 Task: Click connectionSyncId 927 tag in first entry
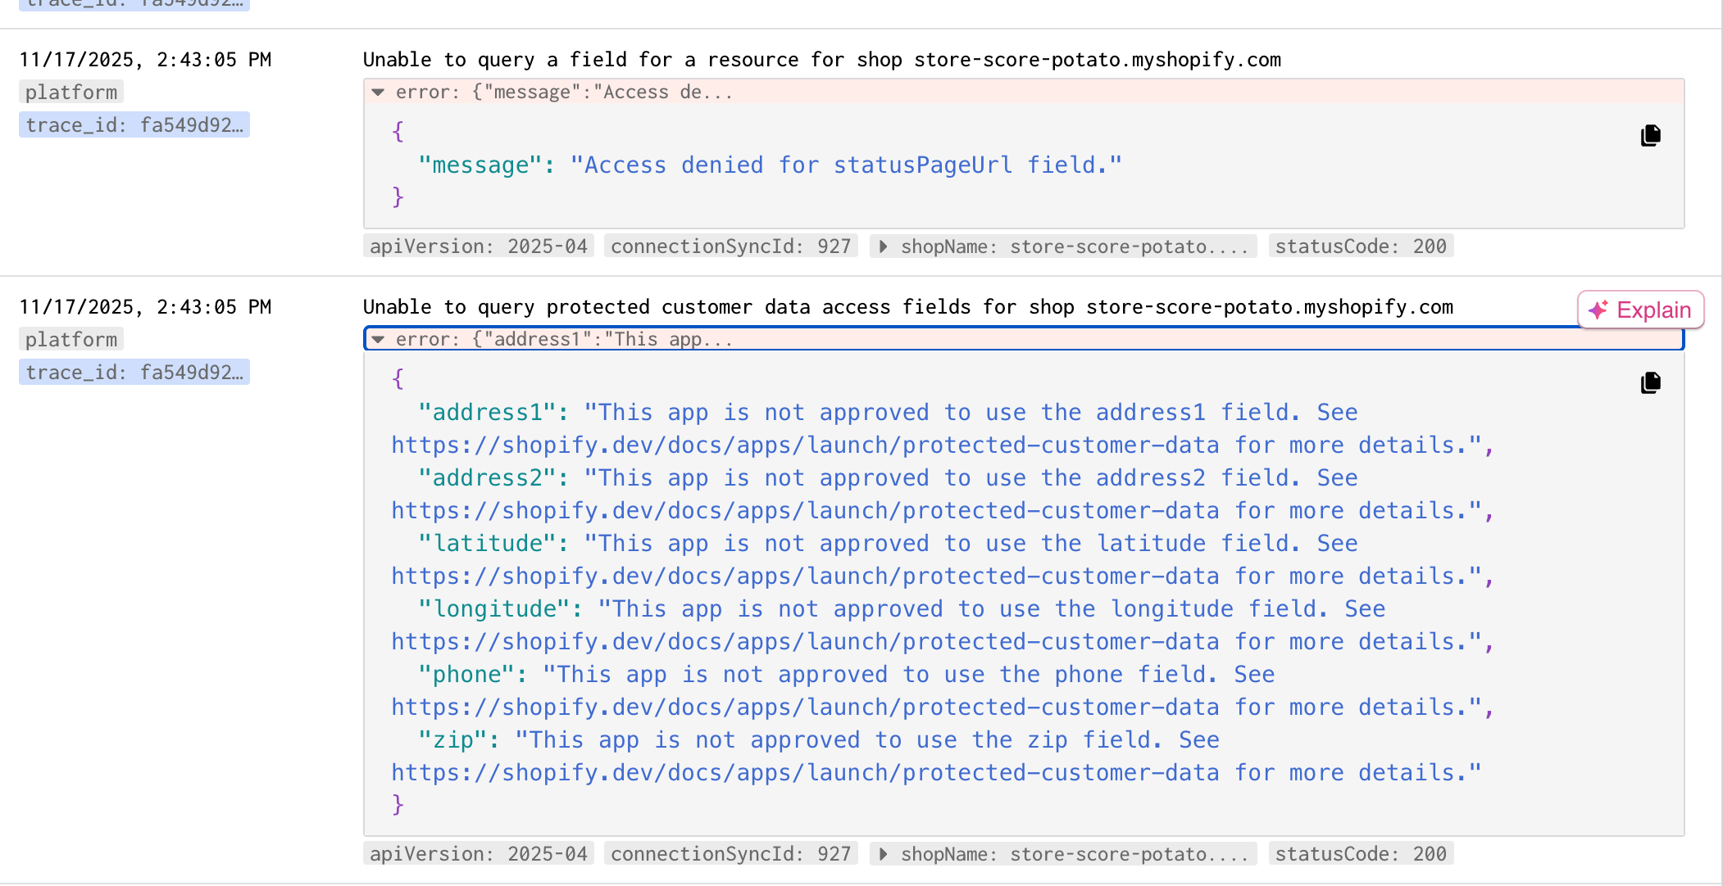(x=730, y=246)
